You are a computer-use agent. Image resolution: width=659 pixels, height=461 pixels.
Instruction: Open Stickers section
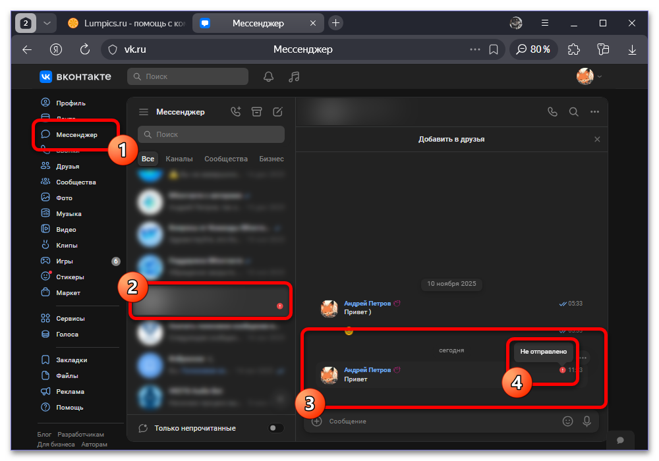[x=62, y=277]
